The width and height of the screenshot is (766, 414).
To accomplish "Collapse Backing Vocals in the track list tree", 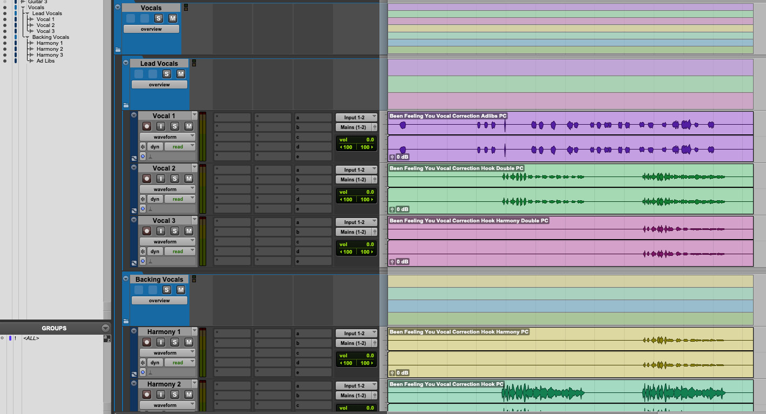I will point(28,37).
